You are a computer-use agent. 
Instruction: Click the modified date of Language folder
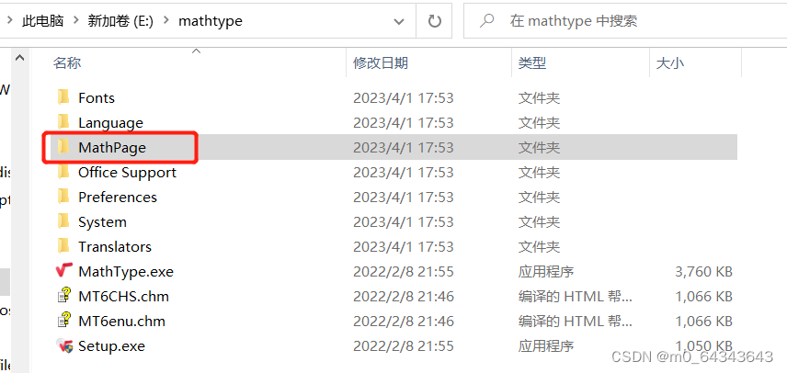tap(404, 123)
